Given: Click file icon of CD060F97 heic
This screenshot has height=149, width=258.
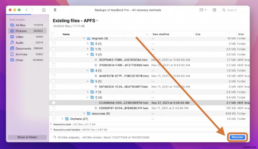Looking at the screenshot, I should [96, 108].
